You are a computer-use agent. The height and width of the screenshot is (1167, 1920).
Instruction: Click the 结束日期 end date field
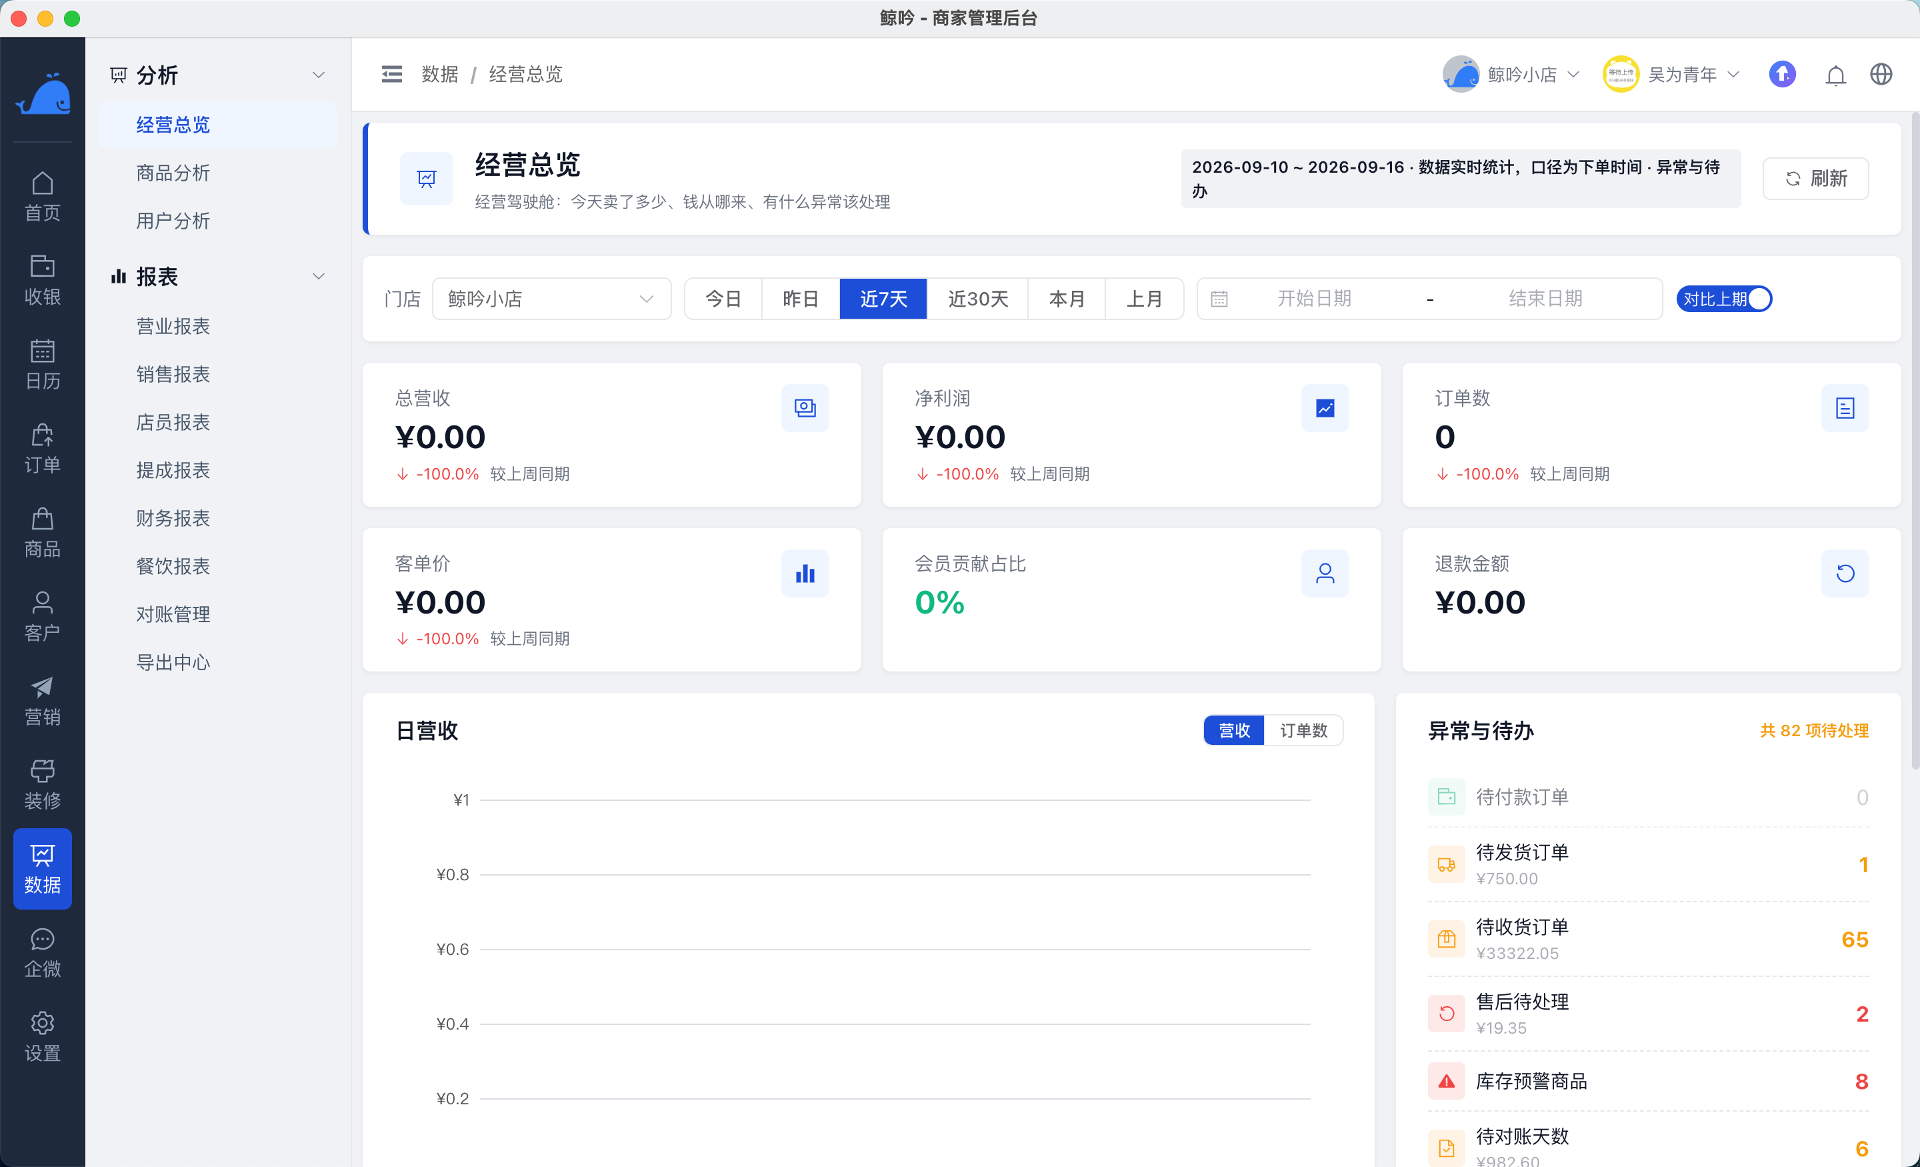click(1545, 299)
